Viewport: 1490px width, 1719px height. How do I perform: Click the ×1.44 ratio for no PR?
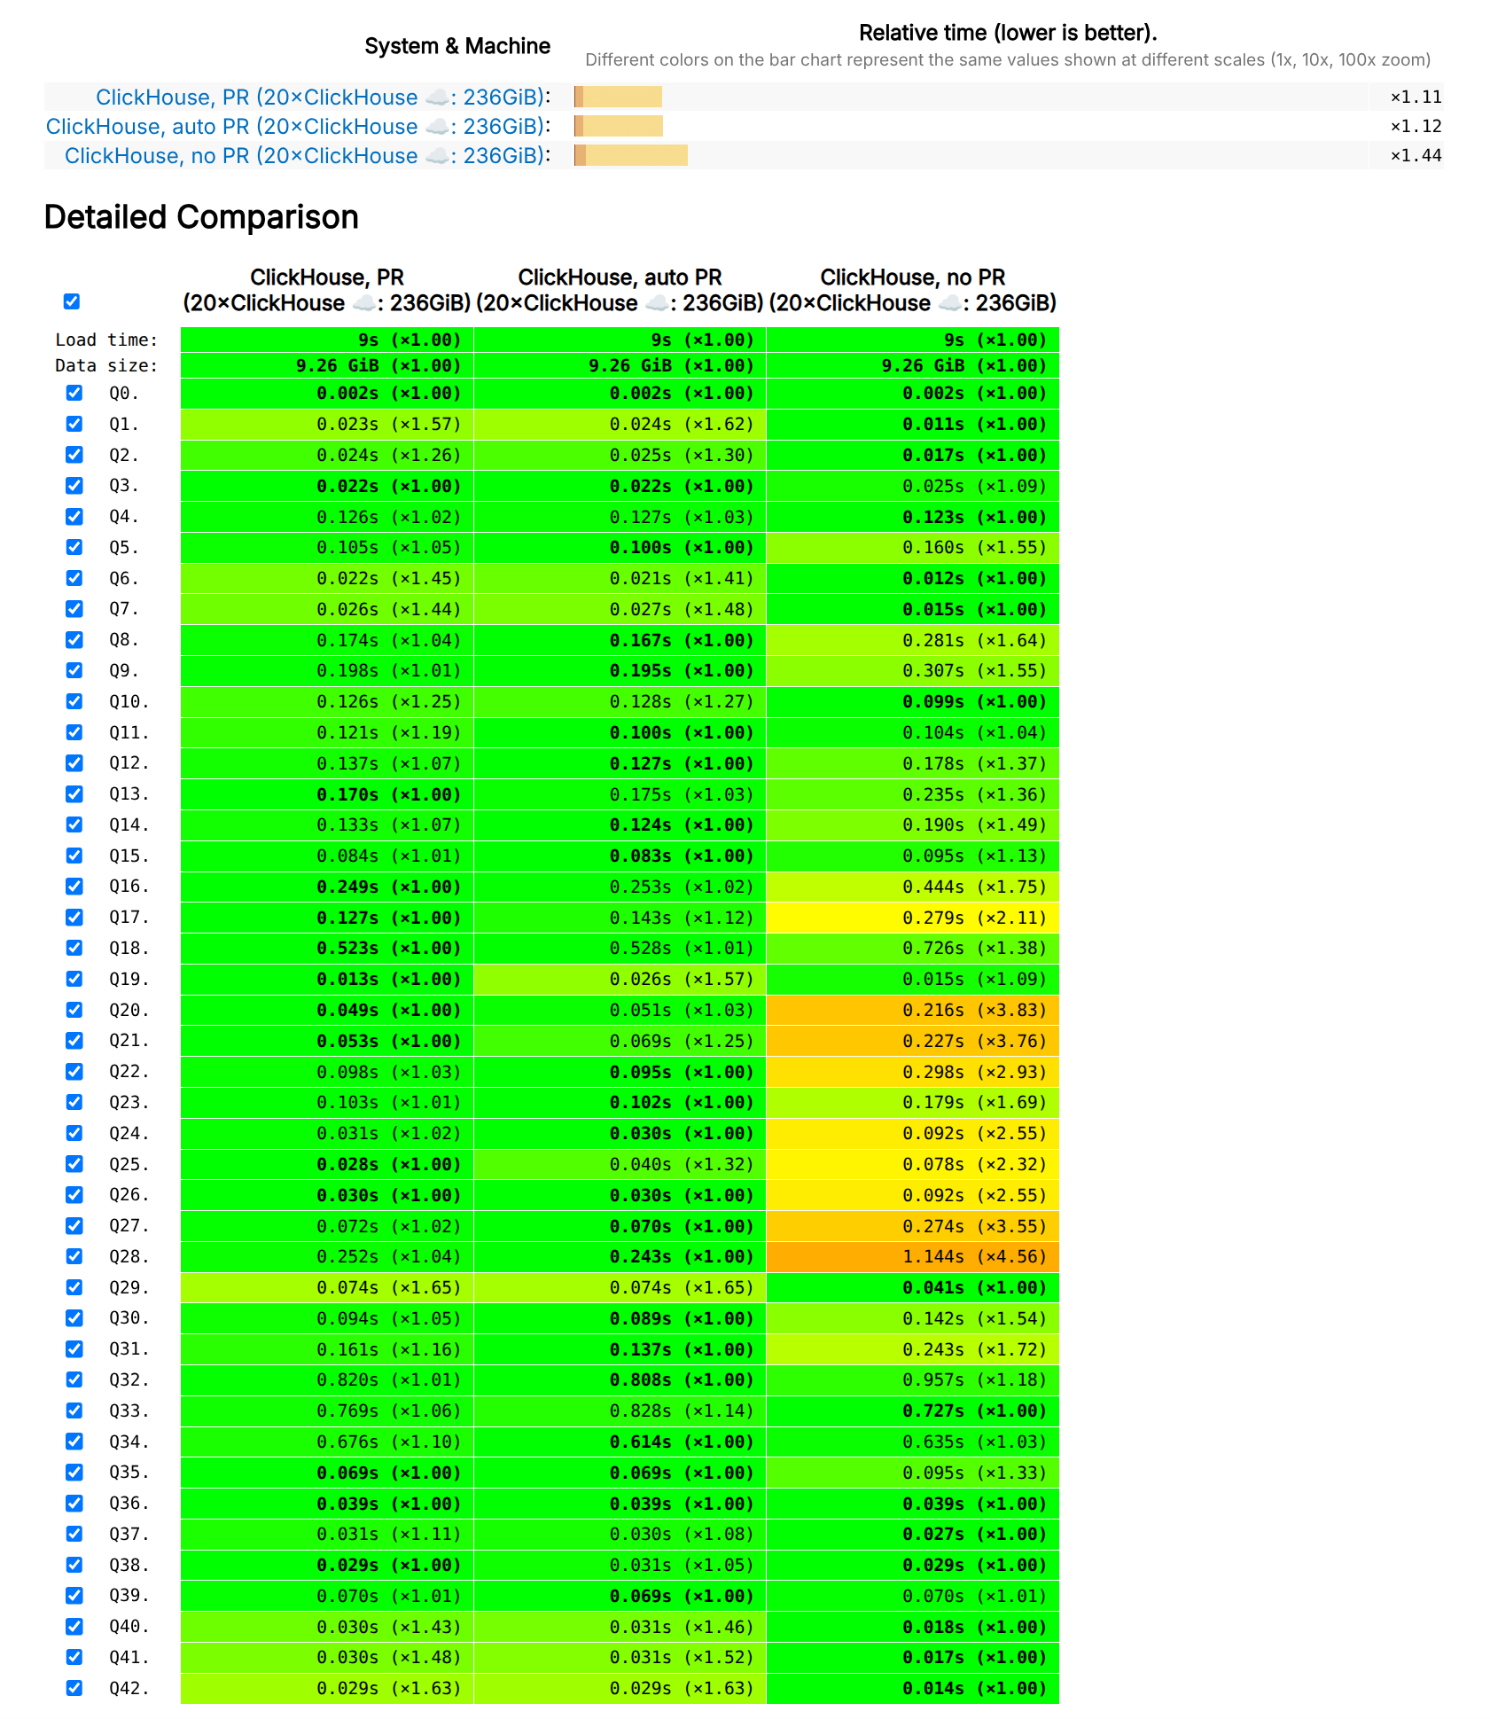[x=1416, y=155]
